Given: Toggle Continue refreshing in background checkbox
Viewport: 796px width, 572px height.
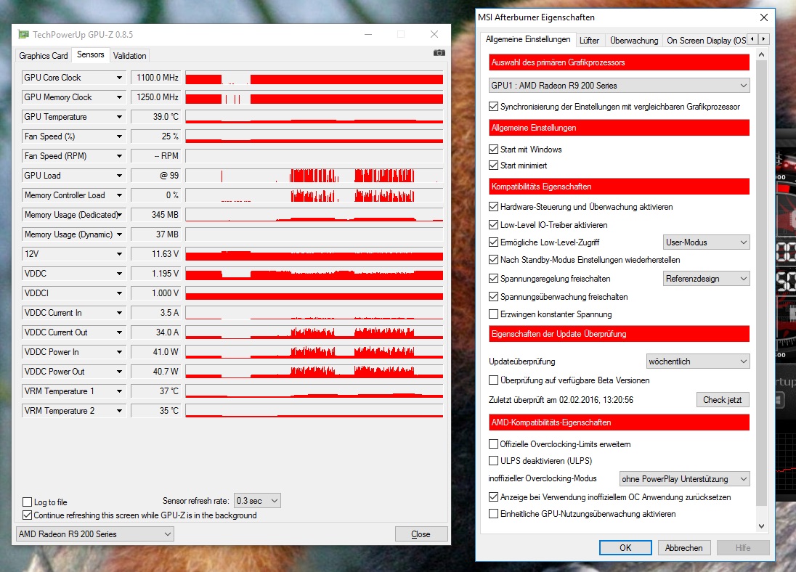Looking at the screenshot, I should 28,515.
